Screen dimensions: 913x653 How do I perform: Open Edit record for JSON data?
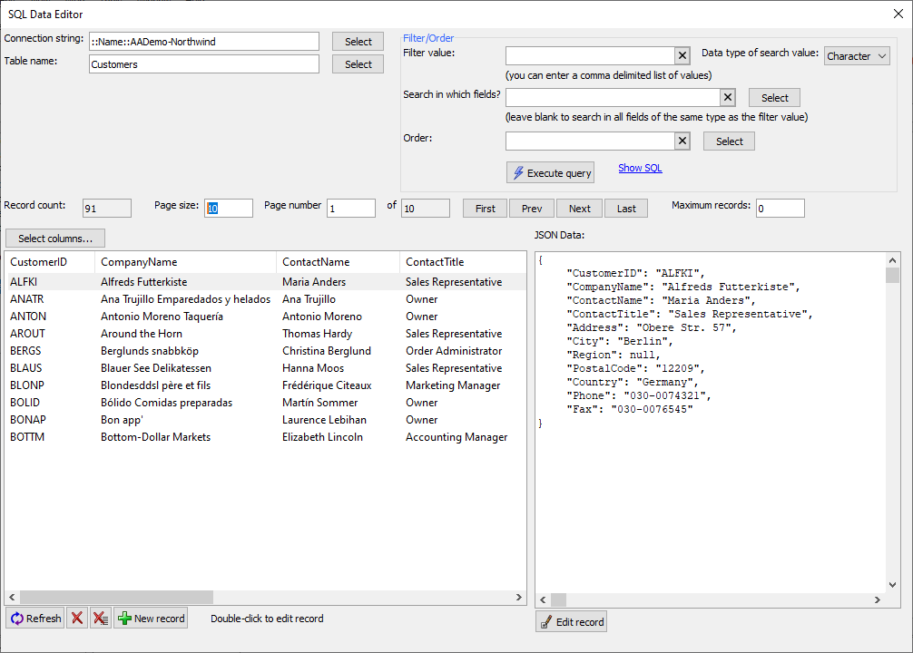click(571, 621)
